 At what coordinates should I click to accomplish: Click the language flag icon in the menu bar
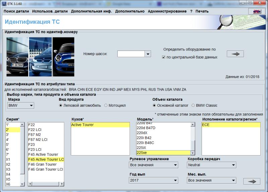pyautogui.click(x=257, y=11)
